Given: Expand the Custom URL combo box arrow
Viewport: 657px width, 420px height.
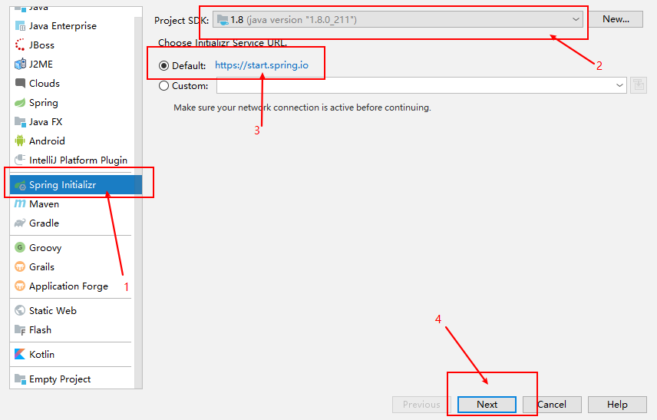Looking at the screenshot, I should coord(619,85).
